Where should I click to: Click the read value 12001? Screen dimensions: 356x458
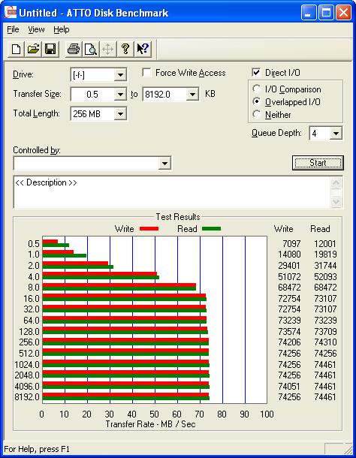point(325,243)
